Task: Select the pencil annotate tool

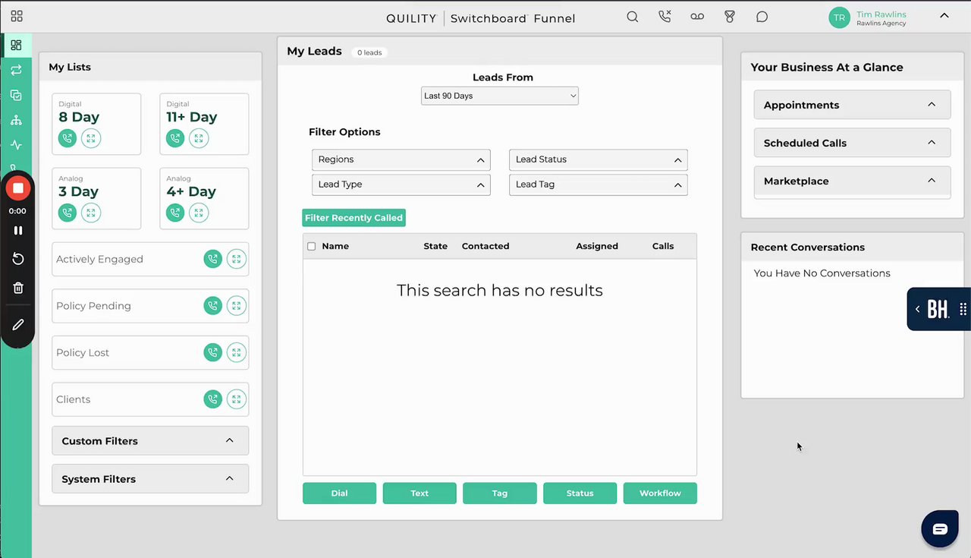Action: pyautogui.click(x=18, y=324)
